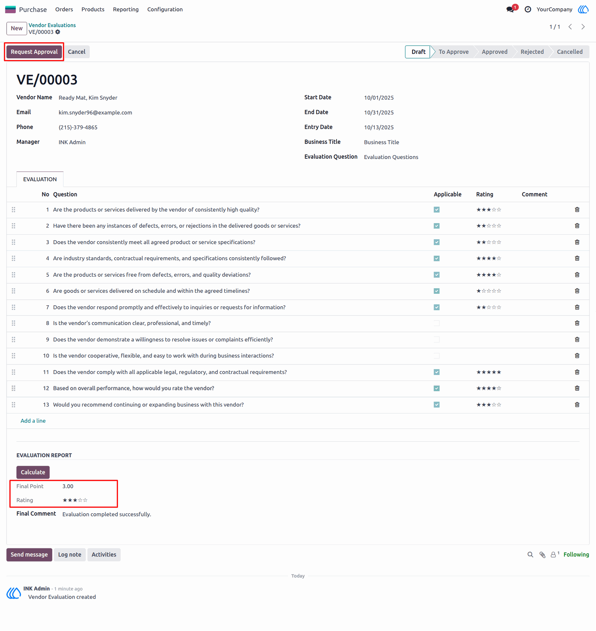This screenshot has height=631, width=596.
Task: Click the Calculate button
Action: tap(33, 472)
